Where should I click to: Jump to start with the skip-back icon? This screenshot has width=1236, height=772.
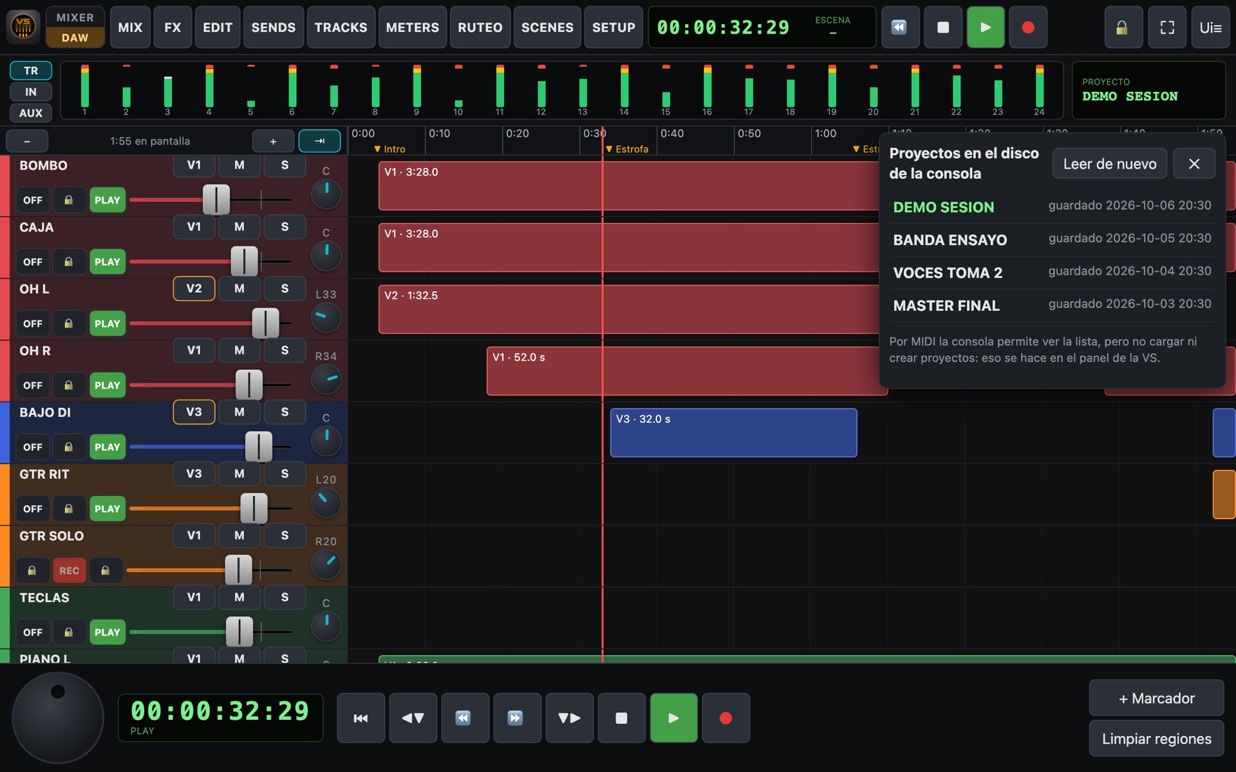[x=361, y=718]
